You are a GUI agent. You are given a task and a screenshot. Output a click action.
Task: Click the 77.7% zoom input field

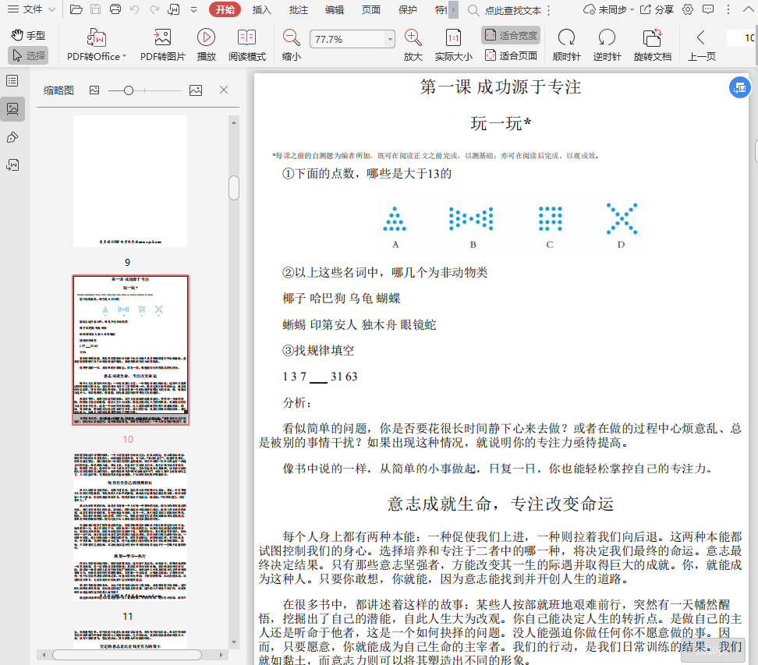(348, 39)
